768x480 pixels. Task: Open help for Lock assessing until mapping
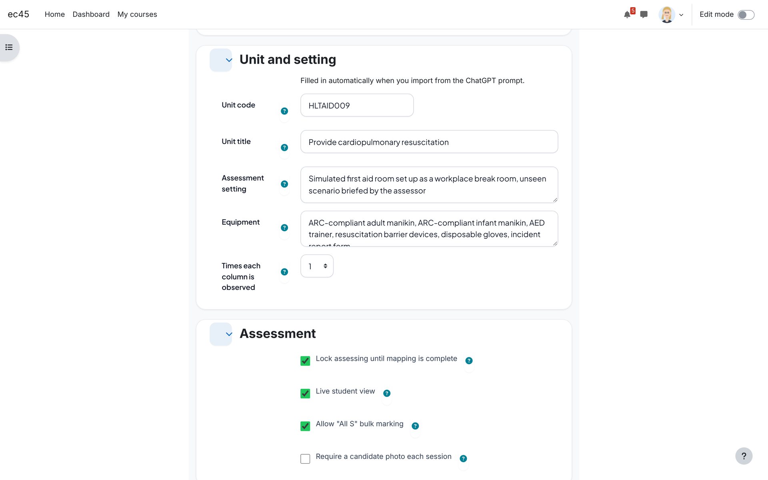point(469,361)
